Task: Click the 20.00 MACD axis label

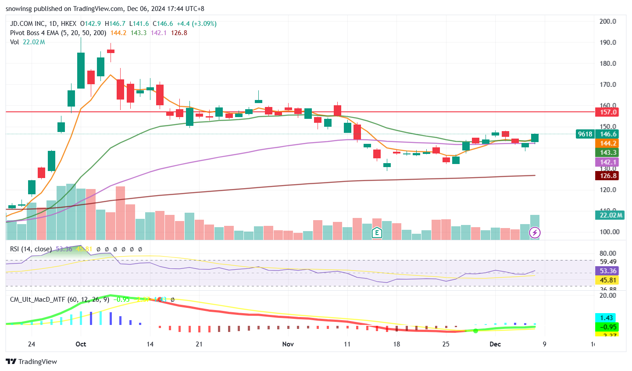Action: click(x=608, y=296)
